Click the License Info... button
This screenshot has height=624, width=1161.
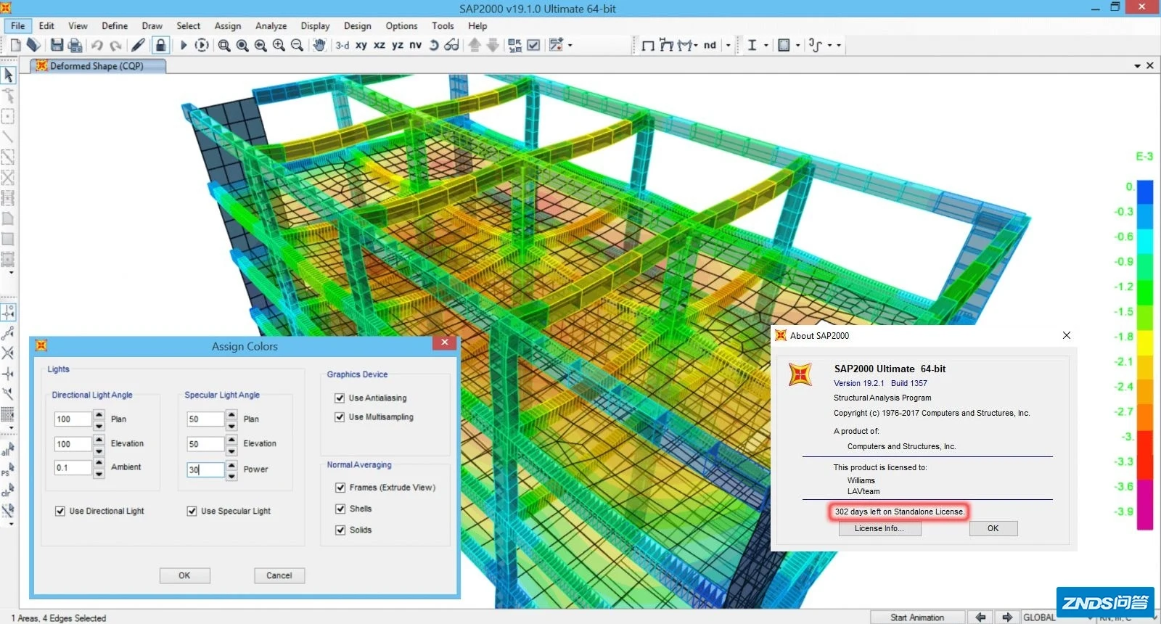pos(879,528)
